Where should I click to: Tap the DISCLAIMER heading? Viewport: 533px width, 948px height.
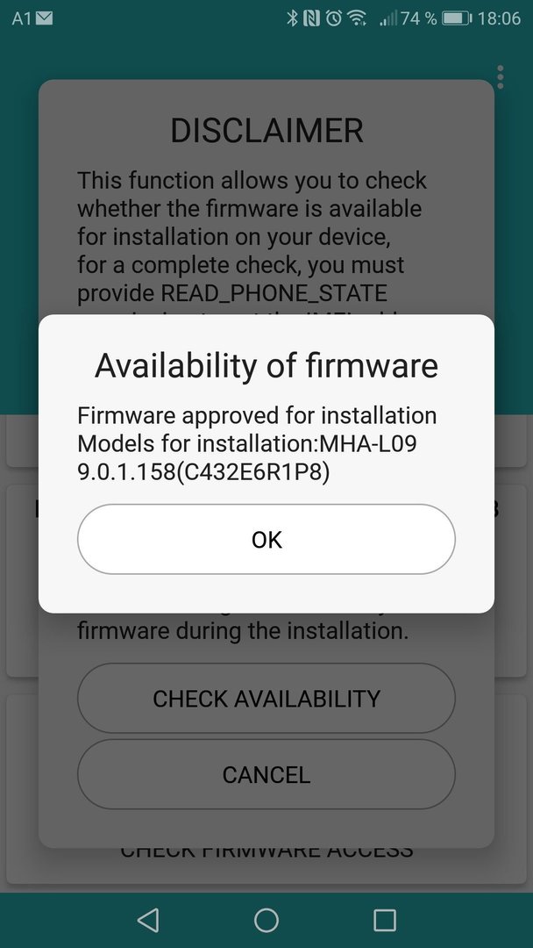click(x=266, y=131)
